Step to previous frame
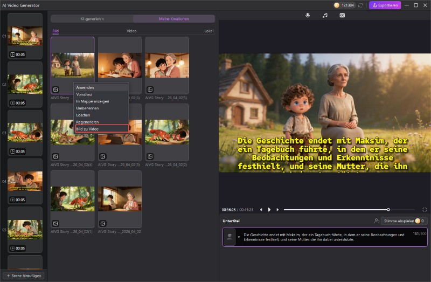431x282 pixels. click(261, 209)
